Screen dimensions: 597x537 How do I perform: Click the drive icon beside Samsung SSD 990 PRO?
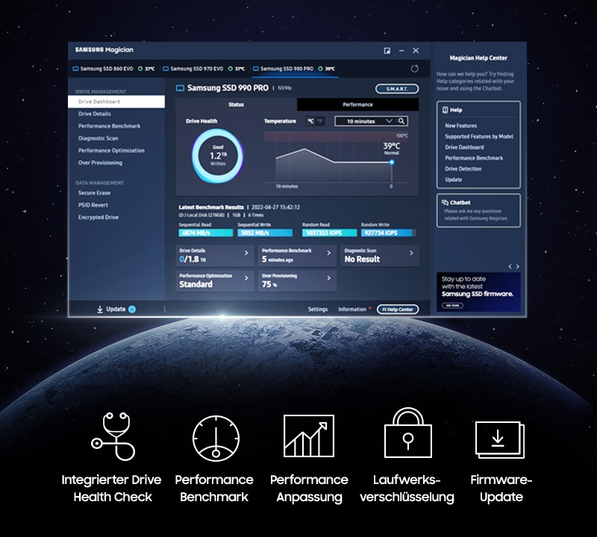point(180,88)
